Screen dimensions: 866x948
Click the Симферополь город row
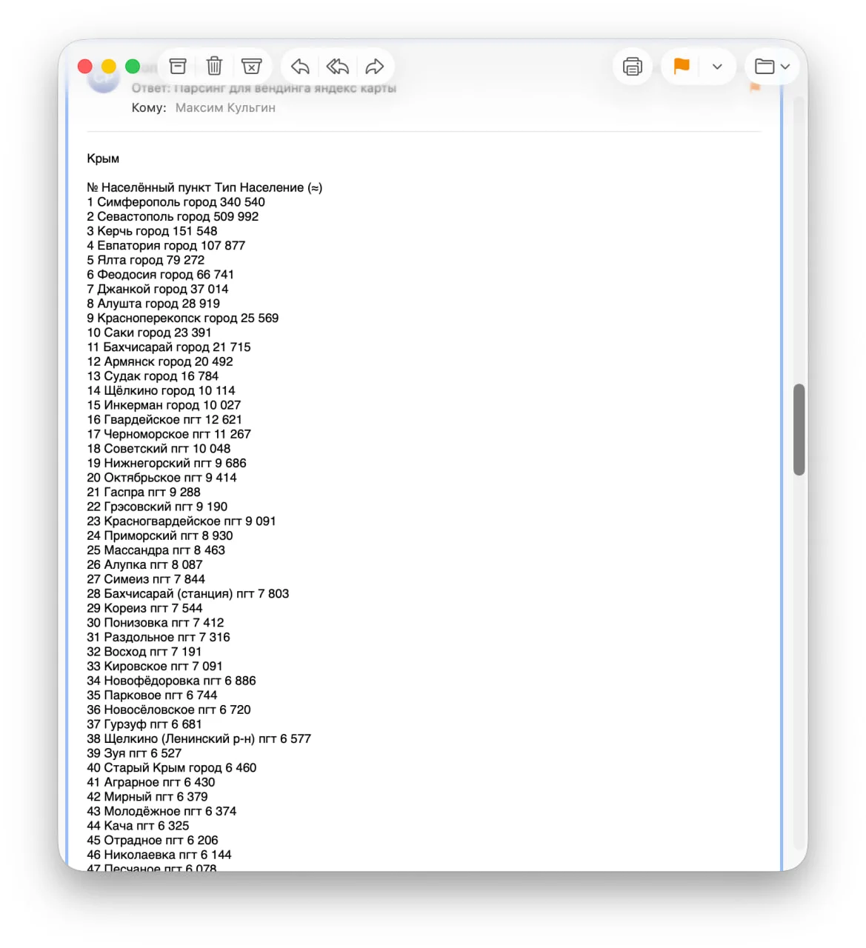pyautogui.click(x=176, y=202)
